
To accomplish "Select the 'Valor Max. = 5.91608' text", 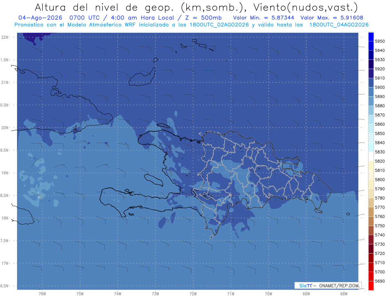I will pyautogui.click(x=332, y=17).
